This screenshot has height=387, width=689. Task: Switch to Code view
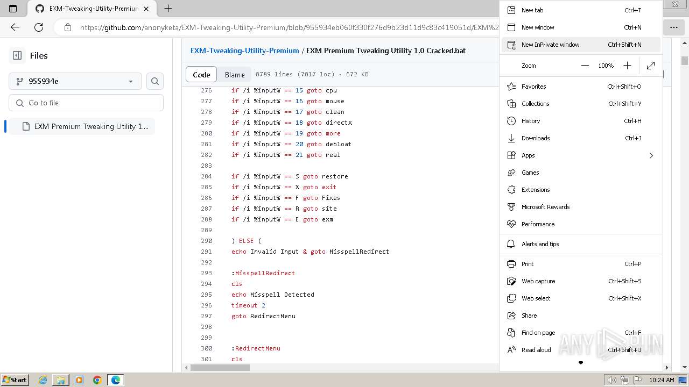201,75
